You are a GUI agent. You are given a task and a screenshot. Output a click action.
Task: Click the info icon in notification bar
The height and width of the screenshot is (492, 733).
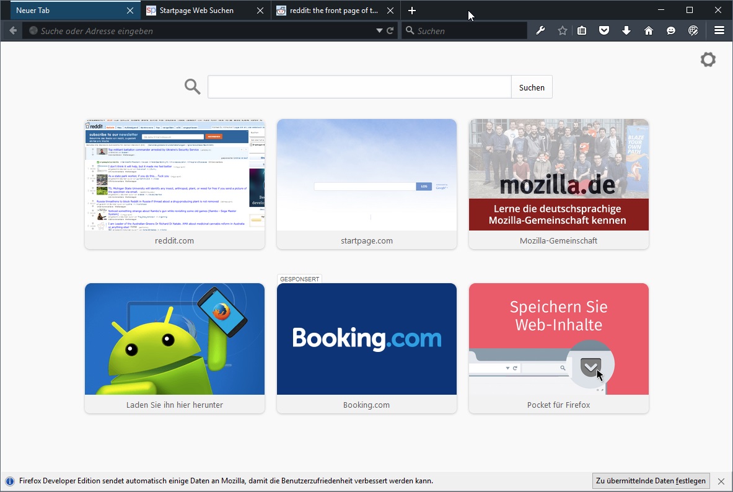10,481
